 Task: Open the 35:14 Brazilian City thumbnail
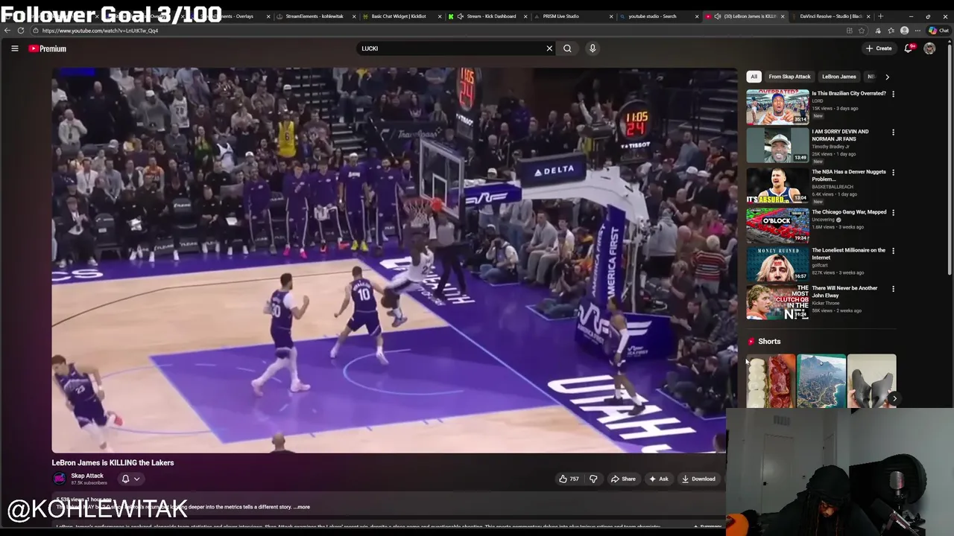777,106
